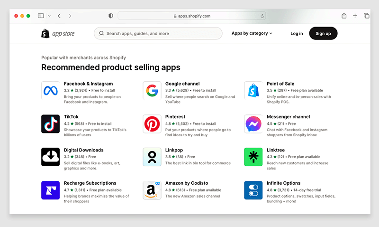The image size is (379, 227).
Task: Open the Safari share icon
Action: pyautogui.click(x=344, y=16)
